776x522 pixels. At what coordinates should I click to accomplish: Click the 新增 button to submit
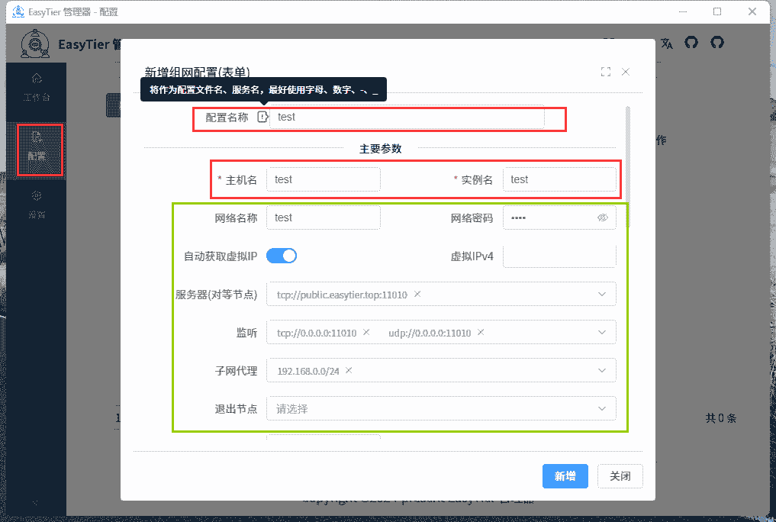(x=565, y=475)
